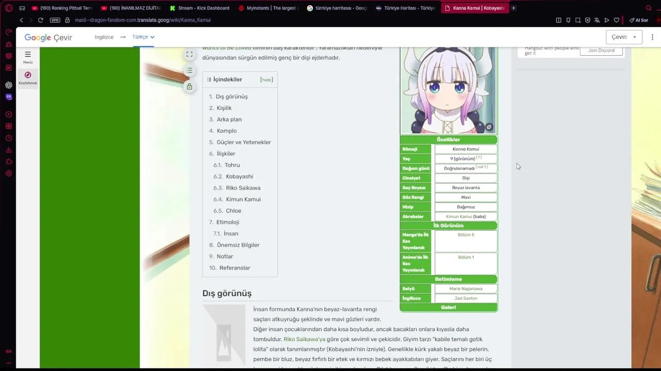
Task: Switch to Türkiye Haritası tab
Action: pyautogui.click(x=406, y=8)
